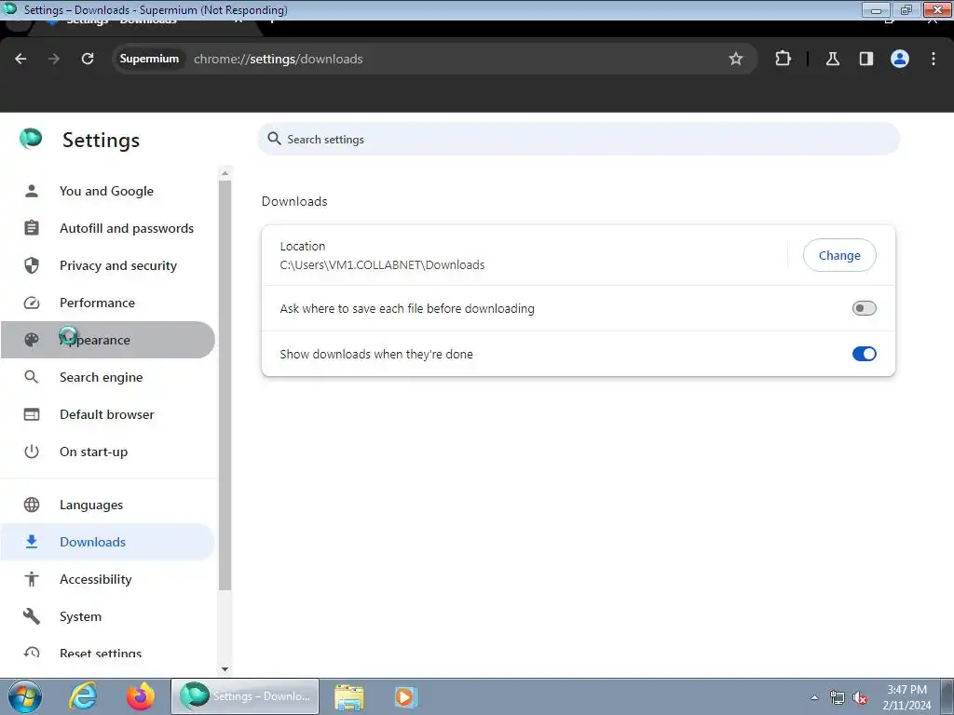Enable Ask where to save each file
954x715 pixels.
[x=864, y=308]
